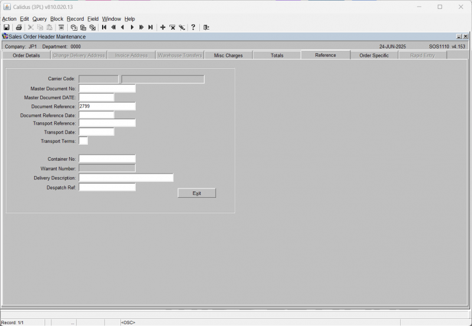
Task: Minimize the Sales Order Header Maintenance subwindow
Action: coord(459,37)
